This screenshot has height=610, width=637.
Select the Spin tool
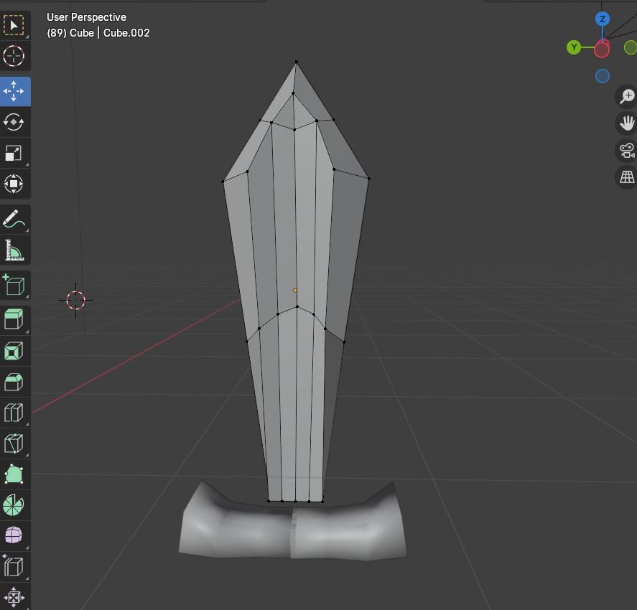14,505
